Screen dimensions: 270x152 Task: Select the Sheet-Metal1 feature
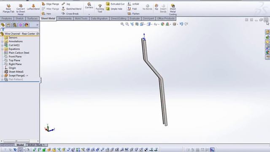(x=14, y=72)
